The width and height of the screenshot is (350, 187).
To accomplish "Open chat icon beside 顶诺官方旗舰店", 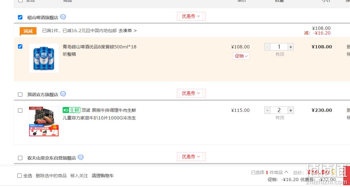I will pos(63,94).
